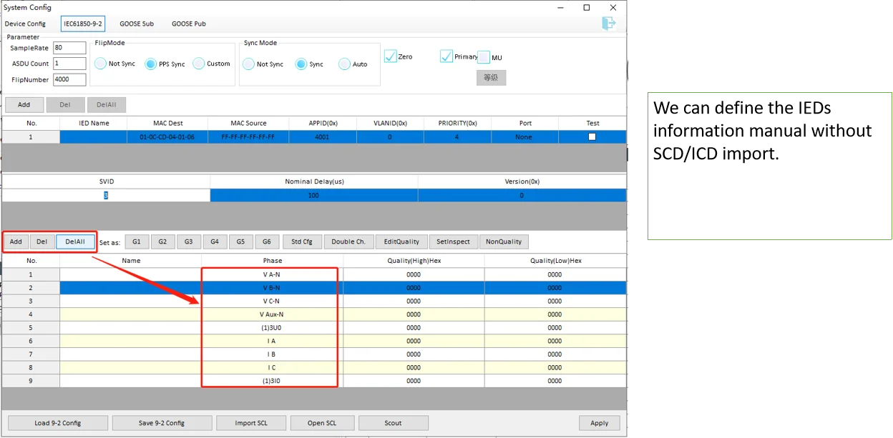Select Sync radio in Sync Mode
The width and height of the screenshot is (893, 438).
pos(309,64)
